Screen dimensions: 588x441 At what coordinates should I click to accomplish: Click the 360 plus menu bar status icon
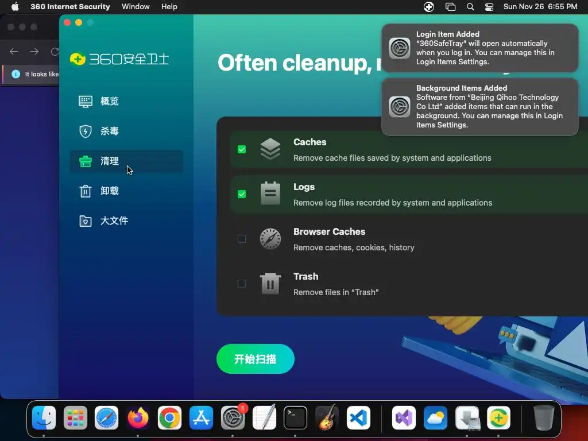pos(429,7)
